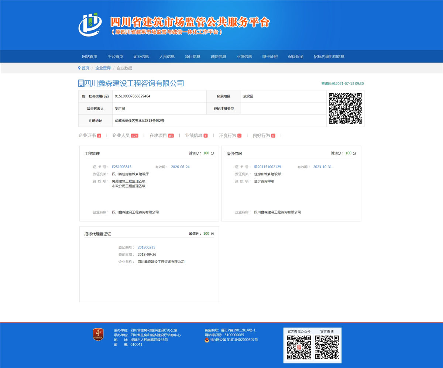Click the location pin icon in the breadcrumb
The image size is (443, 368).
[x=79, y=68]
